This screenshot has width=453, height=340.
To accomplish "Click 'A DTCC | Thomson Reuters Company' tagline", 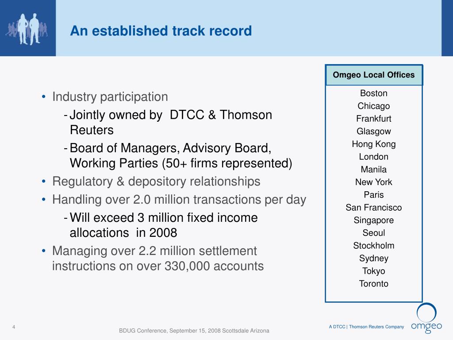I will point(366,327).
